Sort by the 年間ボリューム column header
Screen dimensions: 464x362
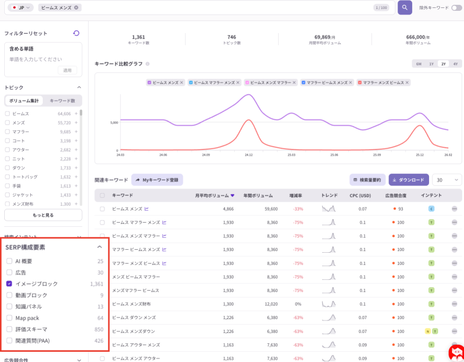(x=258, y=195)
